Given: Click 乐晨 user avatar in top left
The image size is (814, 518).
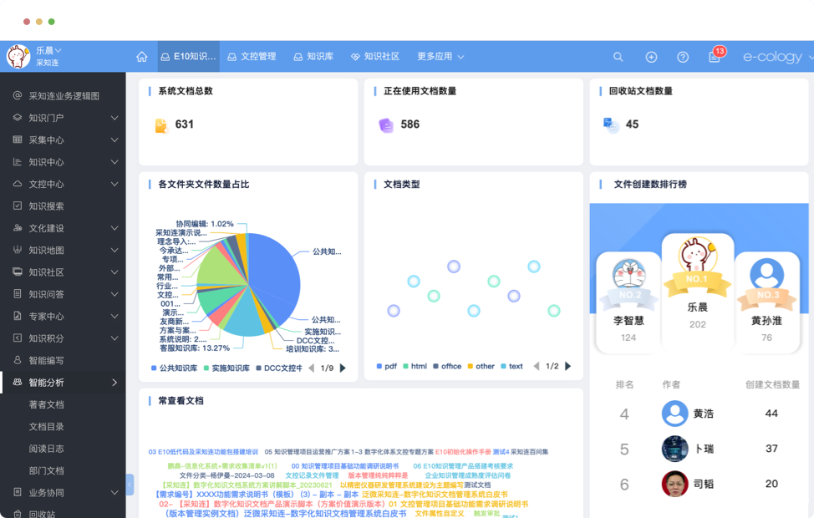Looking at the screenshot, I should point(18,57).
